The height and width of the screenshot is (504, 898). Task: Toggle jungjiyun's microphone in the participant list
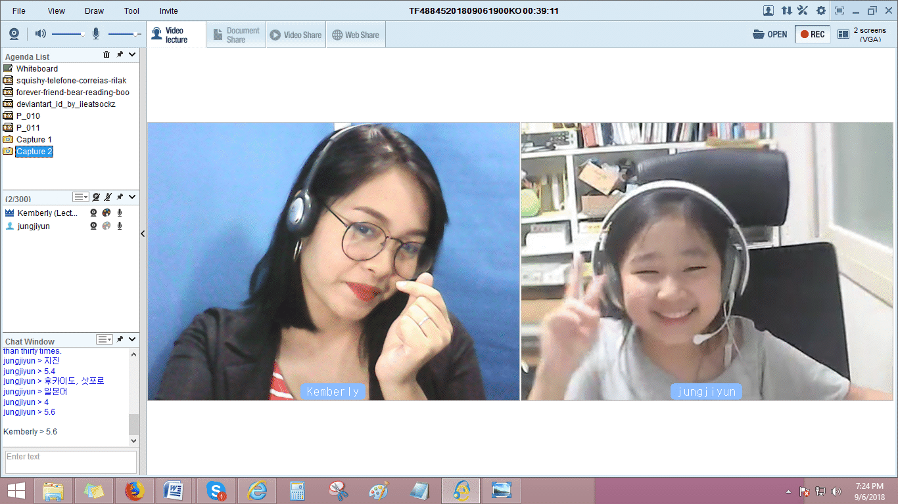(x=119, y=226)
